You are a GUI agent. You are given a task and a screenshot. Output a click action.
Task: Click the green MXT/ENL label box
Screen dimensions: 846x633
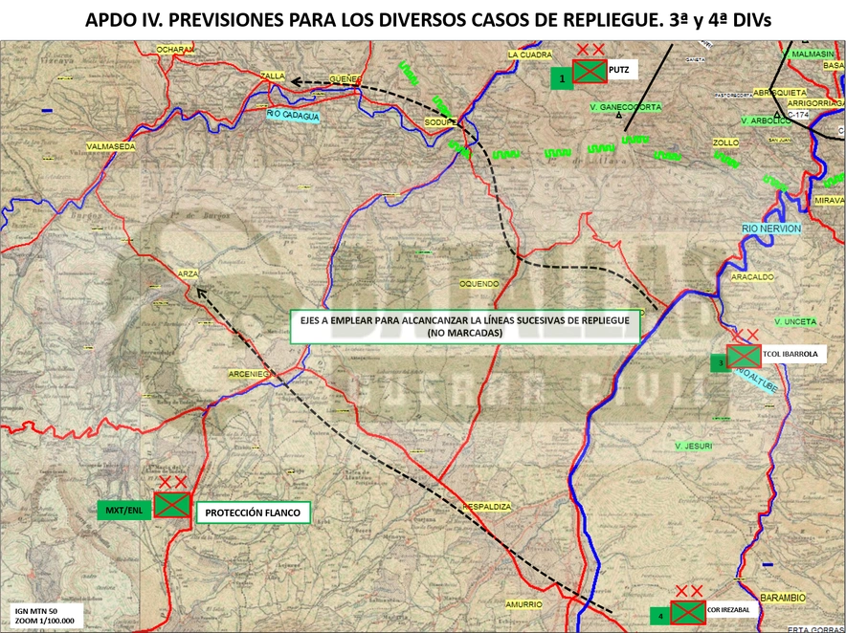coord(125,510)
